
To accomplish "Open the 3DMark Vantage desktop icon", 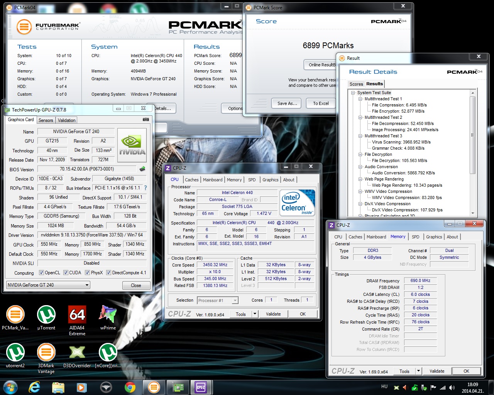I will (46, 358).
